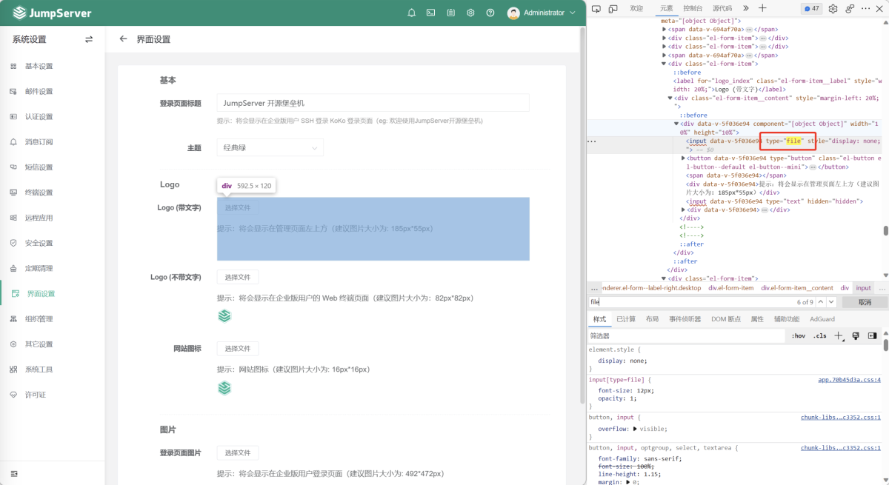The image size is (889, 485).
Task: Collapse the sidebar with bottom-left icon
Action: (x=13, y=474)
